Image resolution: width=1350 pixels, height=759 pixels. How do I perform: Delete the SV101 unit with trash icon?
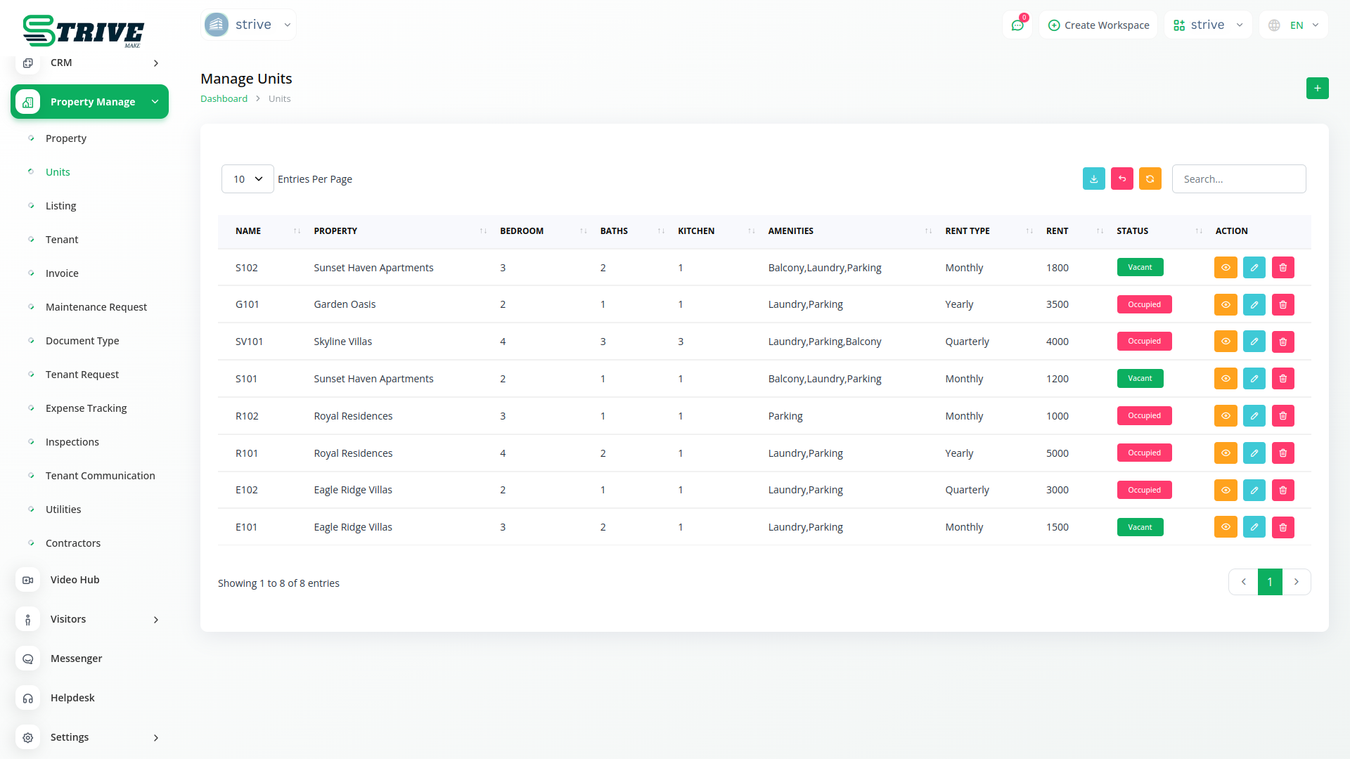click(x=1282, y=342)
